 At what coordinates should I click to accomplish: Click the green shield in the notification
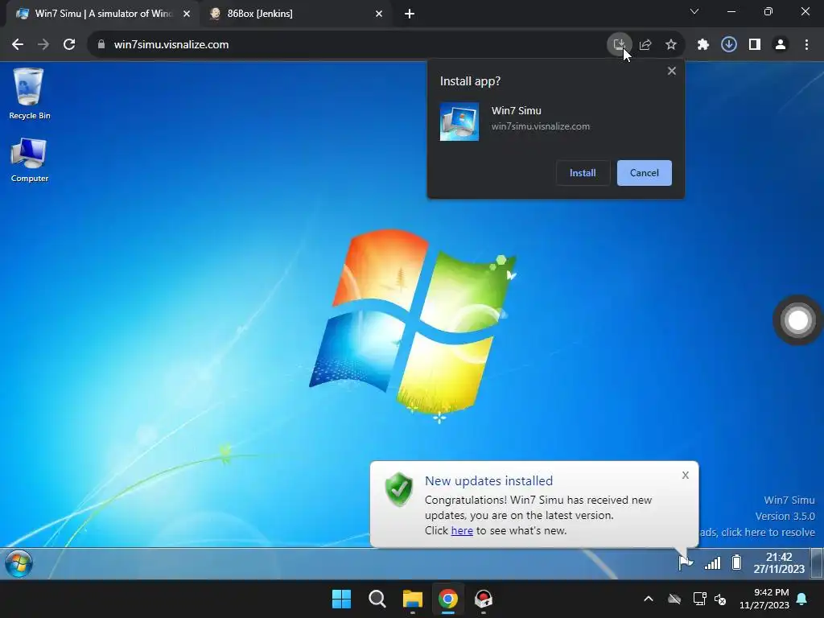[x=399, y=489]
